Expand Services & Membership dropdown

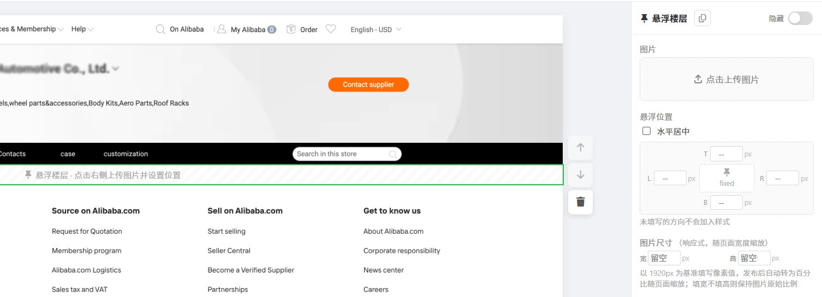pyautogui.click(x=61, y=29)
